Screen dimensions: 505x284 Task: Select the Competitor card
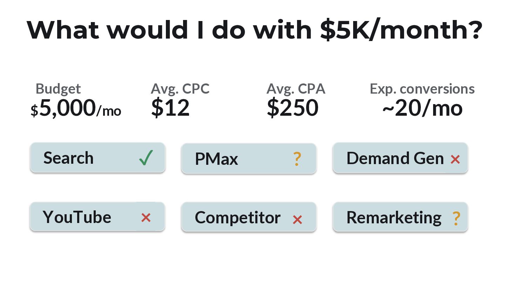249,217
